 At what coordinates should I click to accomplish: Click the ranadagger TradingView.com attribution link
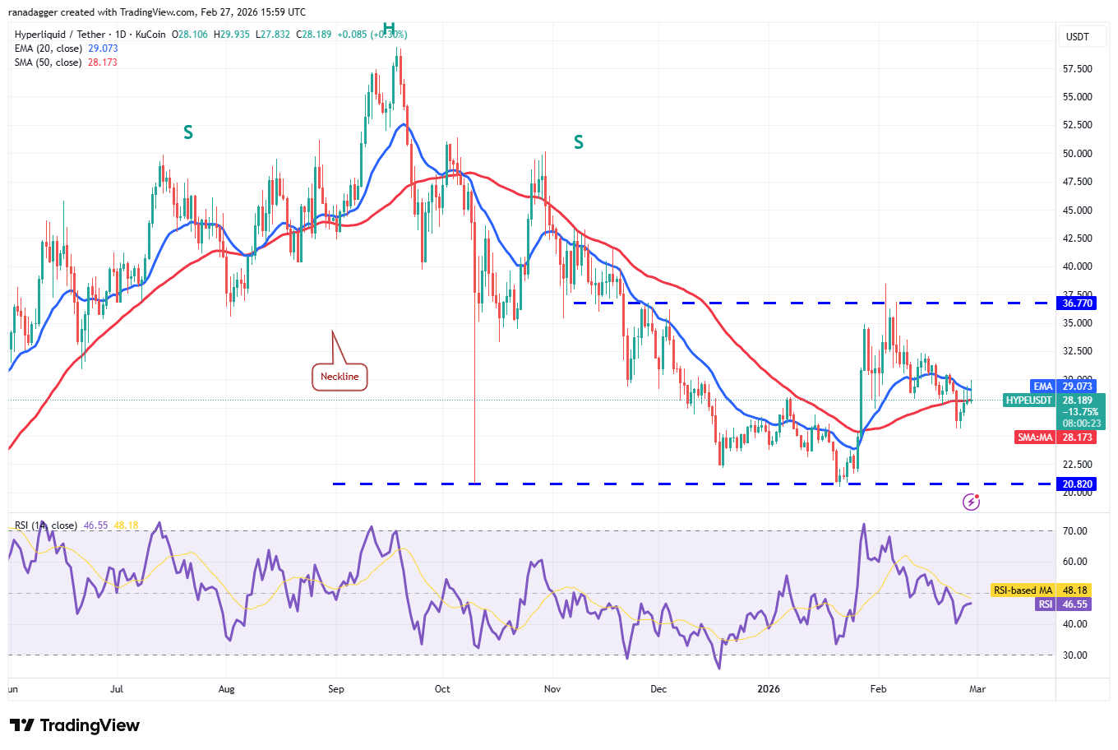pyautogui.click(x=152, y=12)
